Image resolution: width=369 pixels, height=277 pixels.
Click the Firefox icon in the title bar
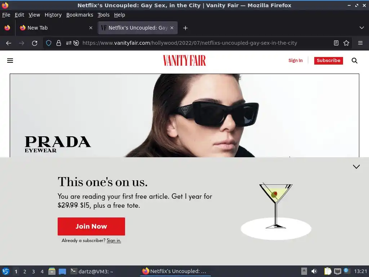tap(5, 5)
